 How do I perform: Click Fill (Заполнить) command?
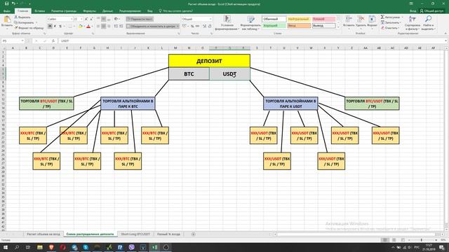[390, 22]
